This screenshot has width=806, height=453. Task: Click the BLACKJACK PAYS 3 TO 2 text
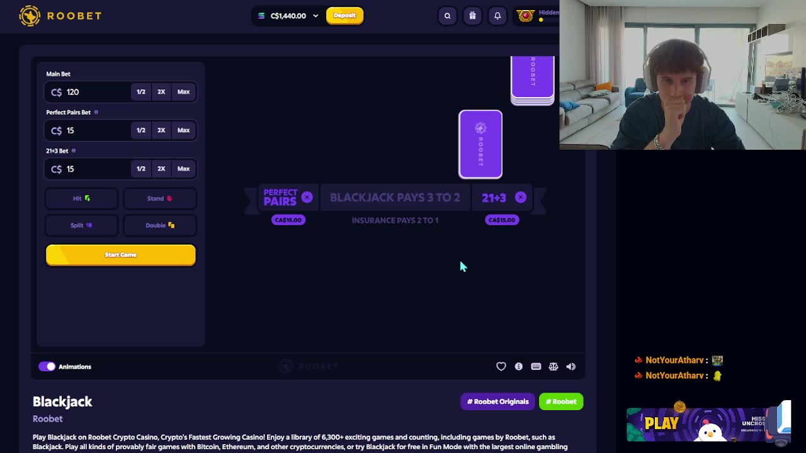(395, 198)
